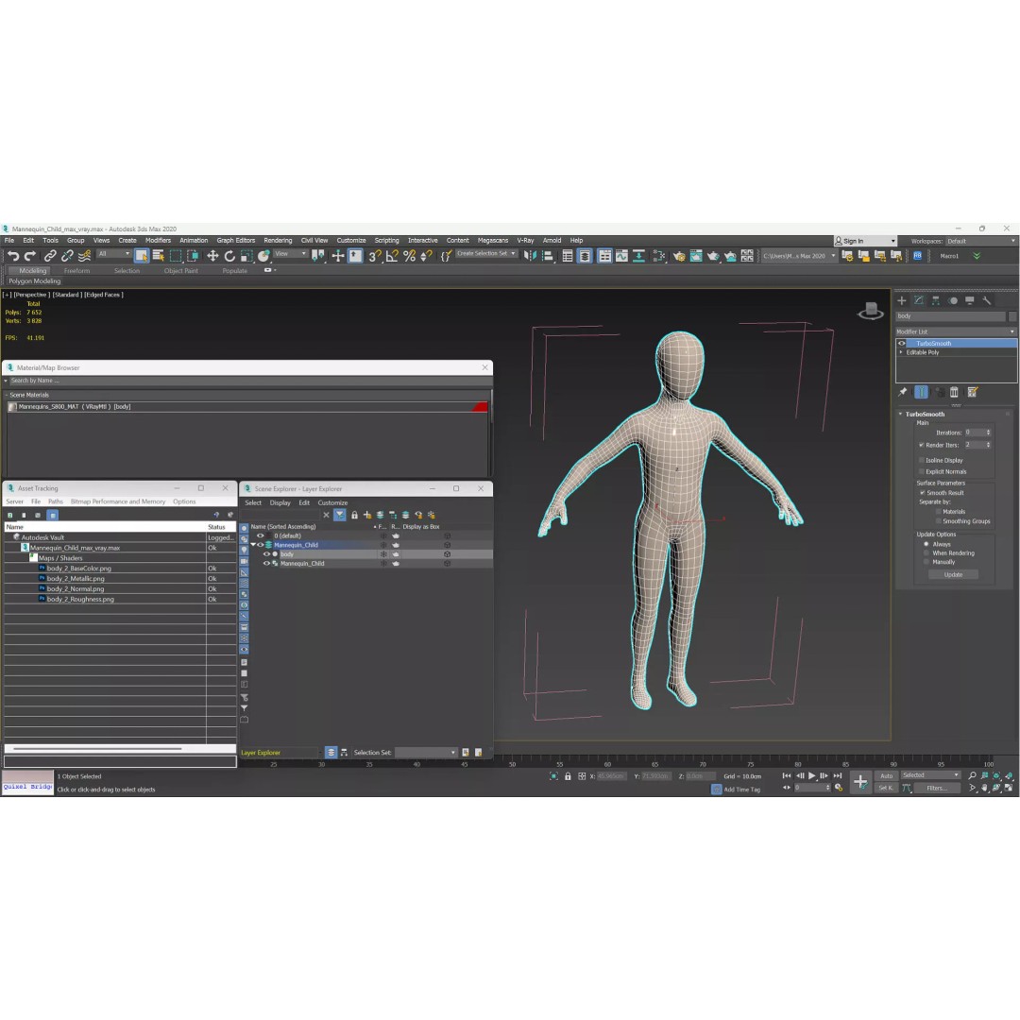
Task: Click the Auto key button
Action: pos(886,776)
